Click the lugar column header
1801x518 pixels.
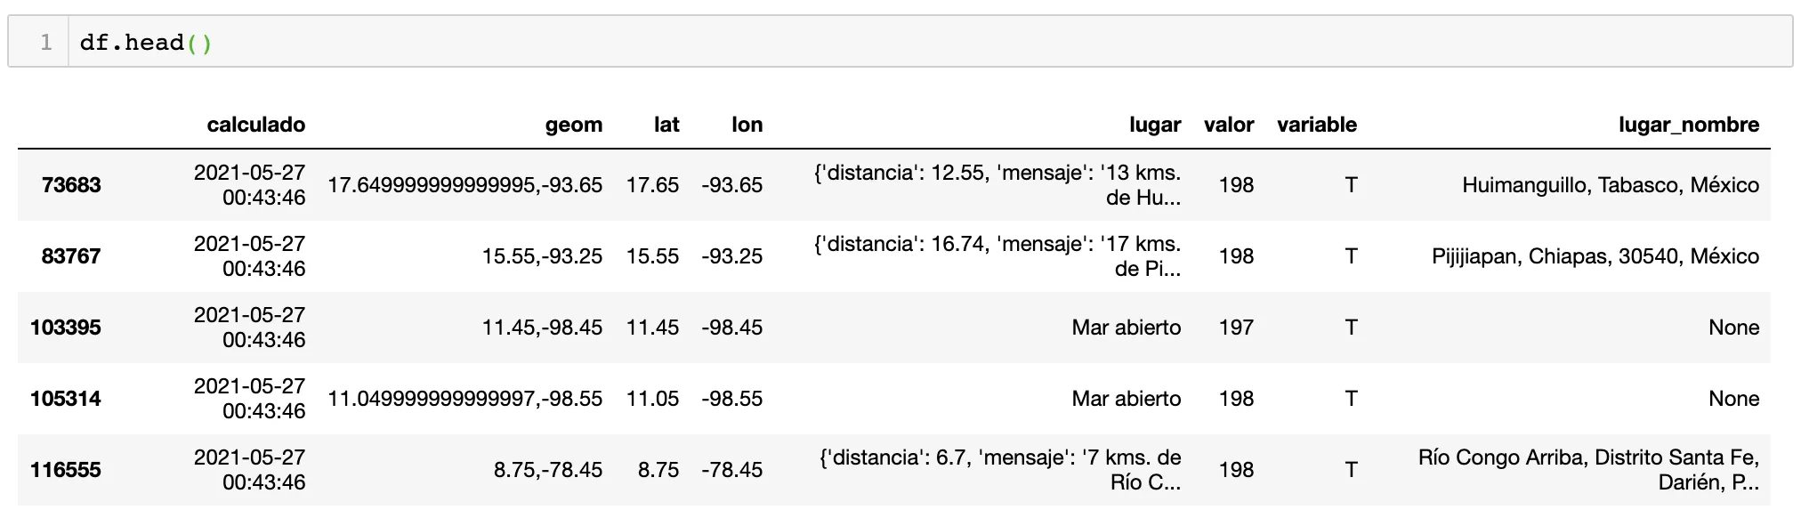[x=1155, y=125]
